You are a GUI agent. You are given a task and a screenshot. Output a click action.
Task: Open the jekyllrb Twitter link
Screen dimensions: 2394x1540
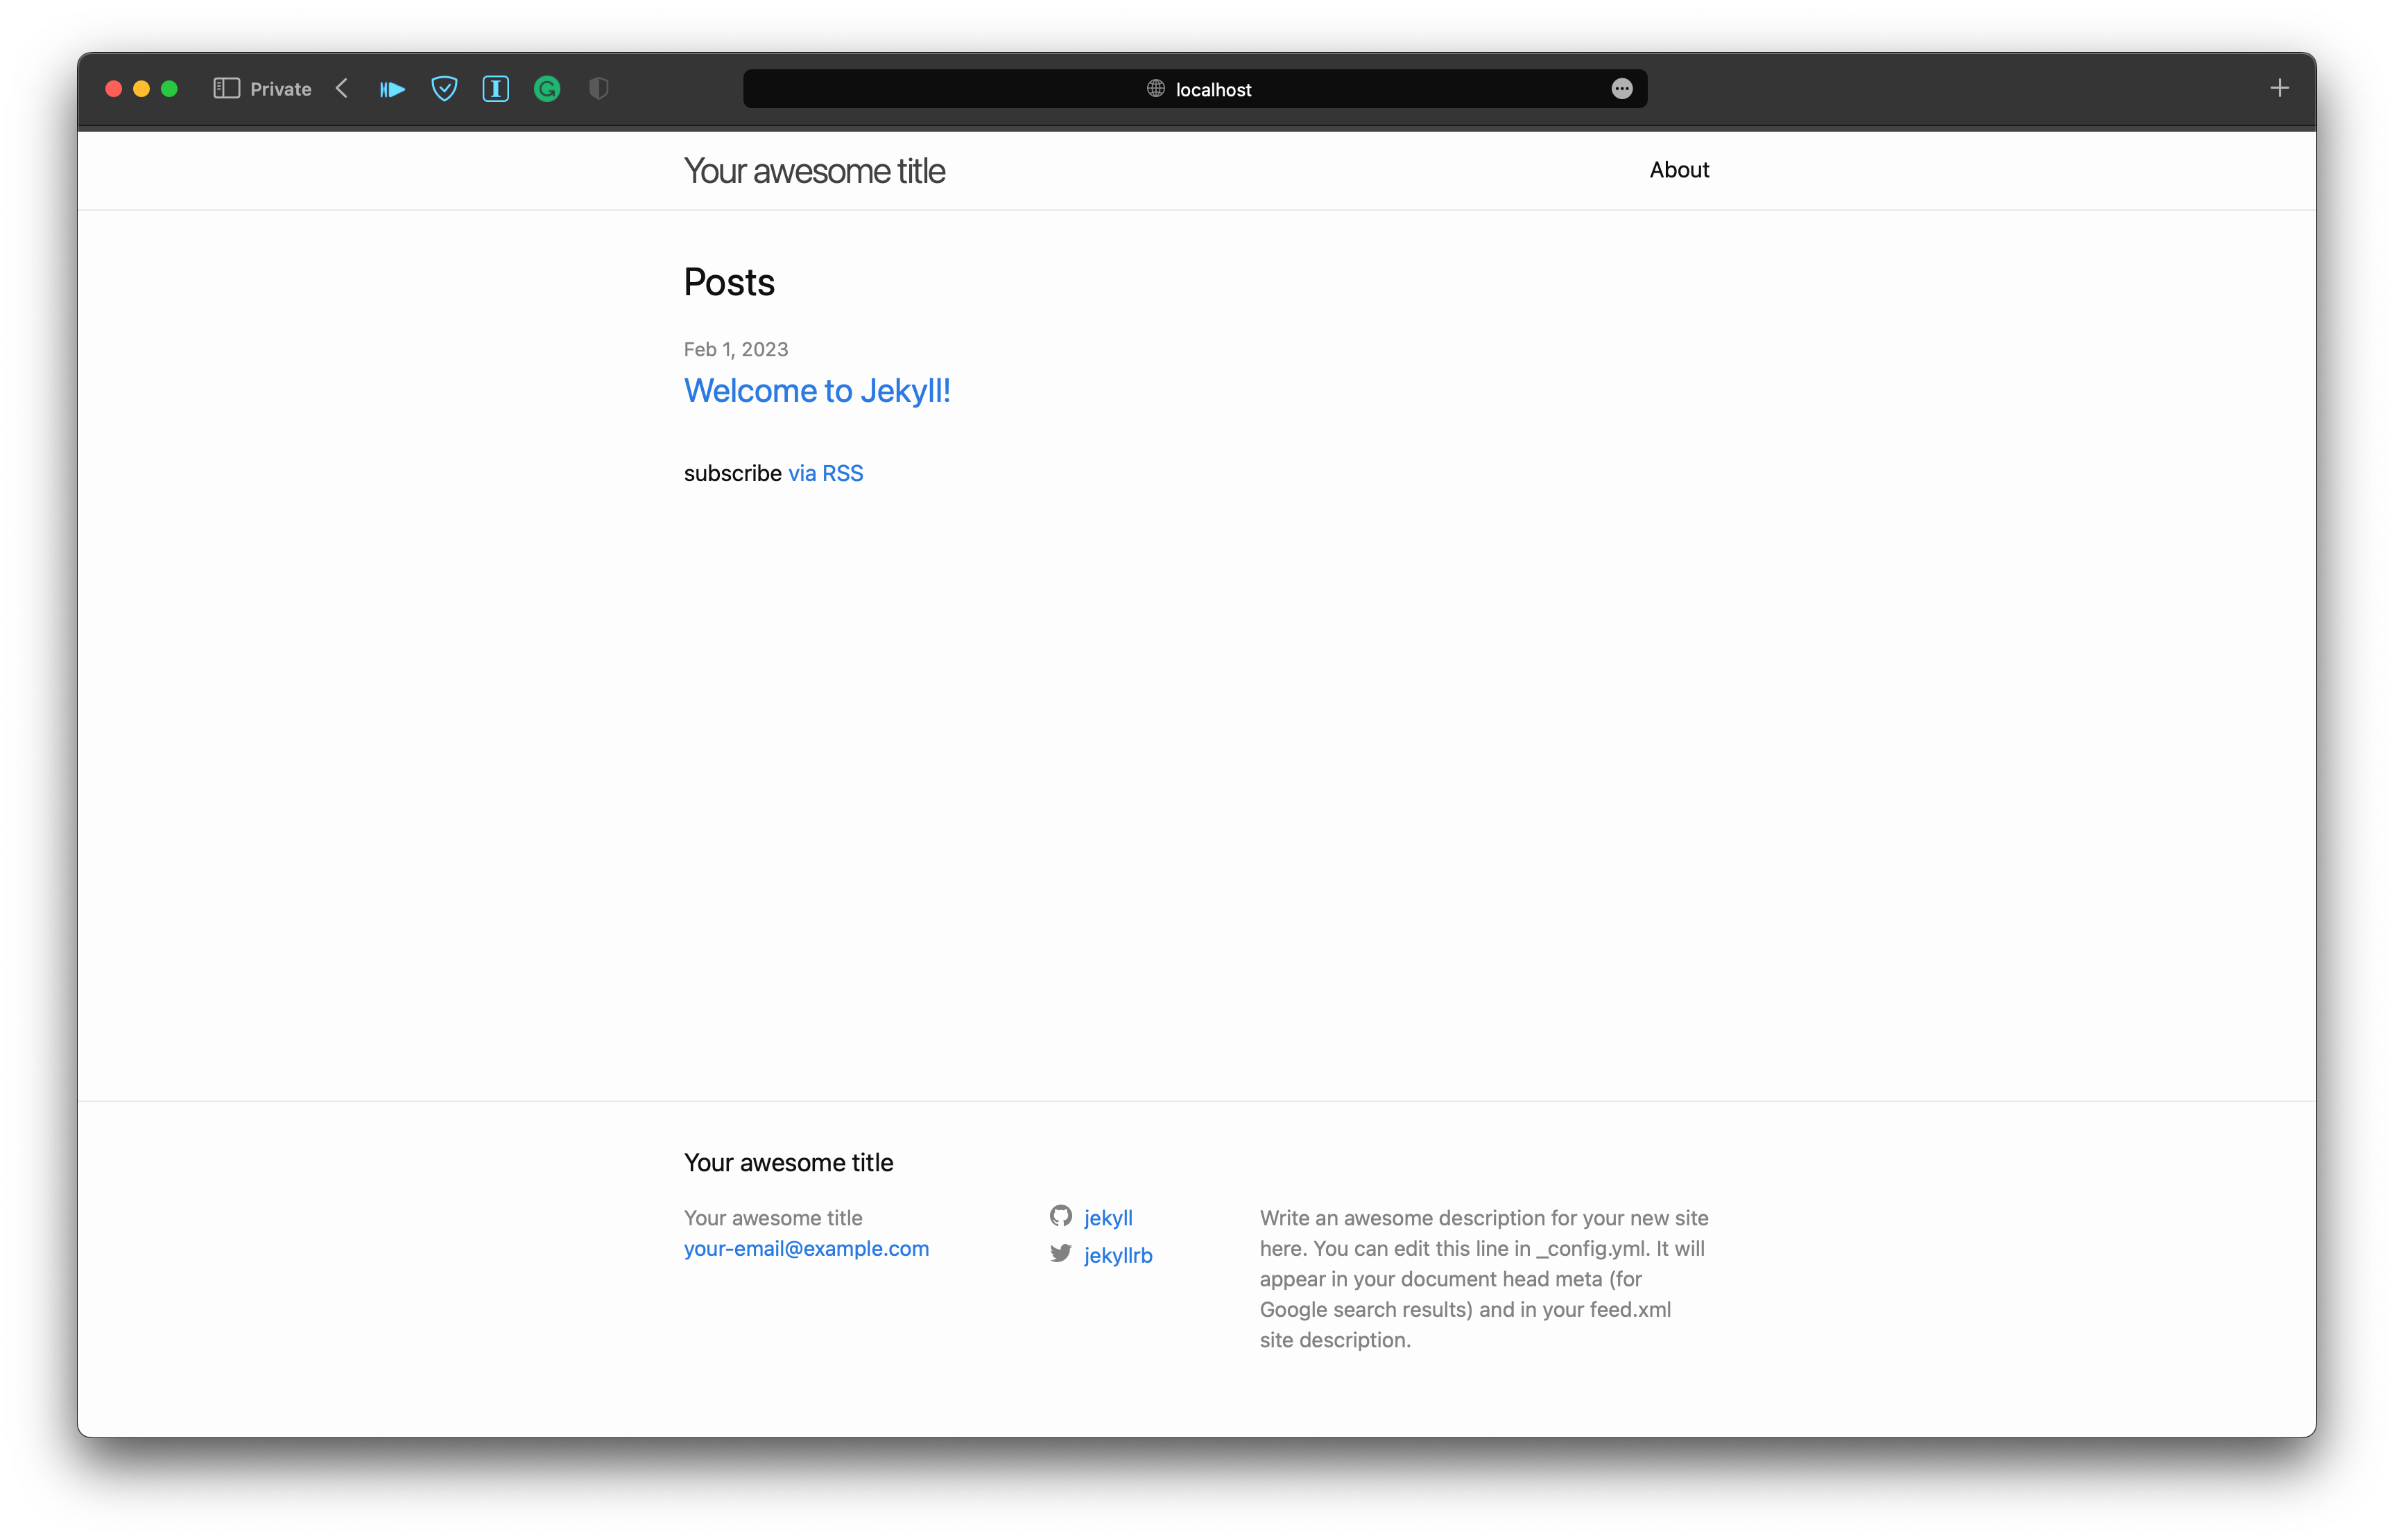click(x=1117, y=1255)
